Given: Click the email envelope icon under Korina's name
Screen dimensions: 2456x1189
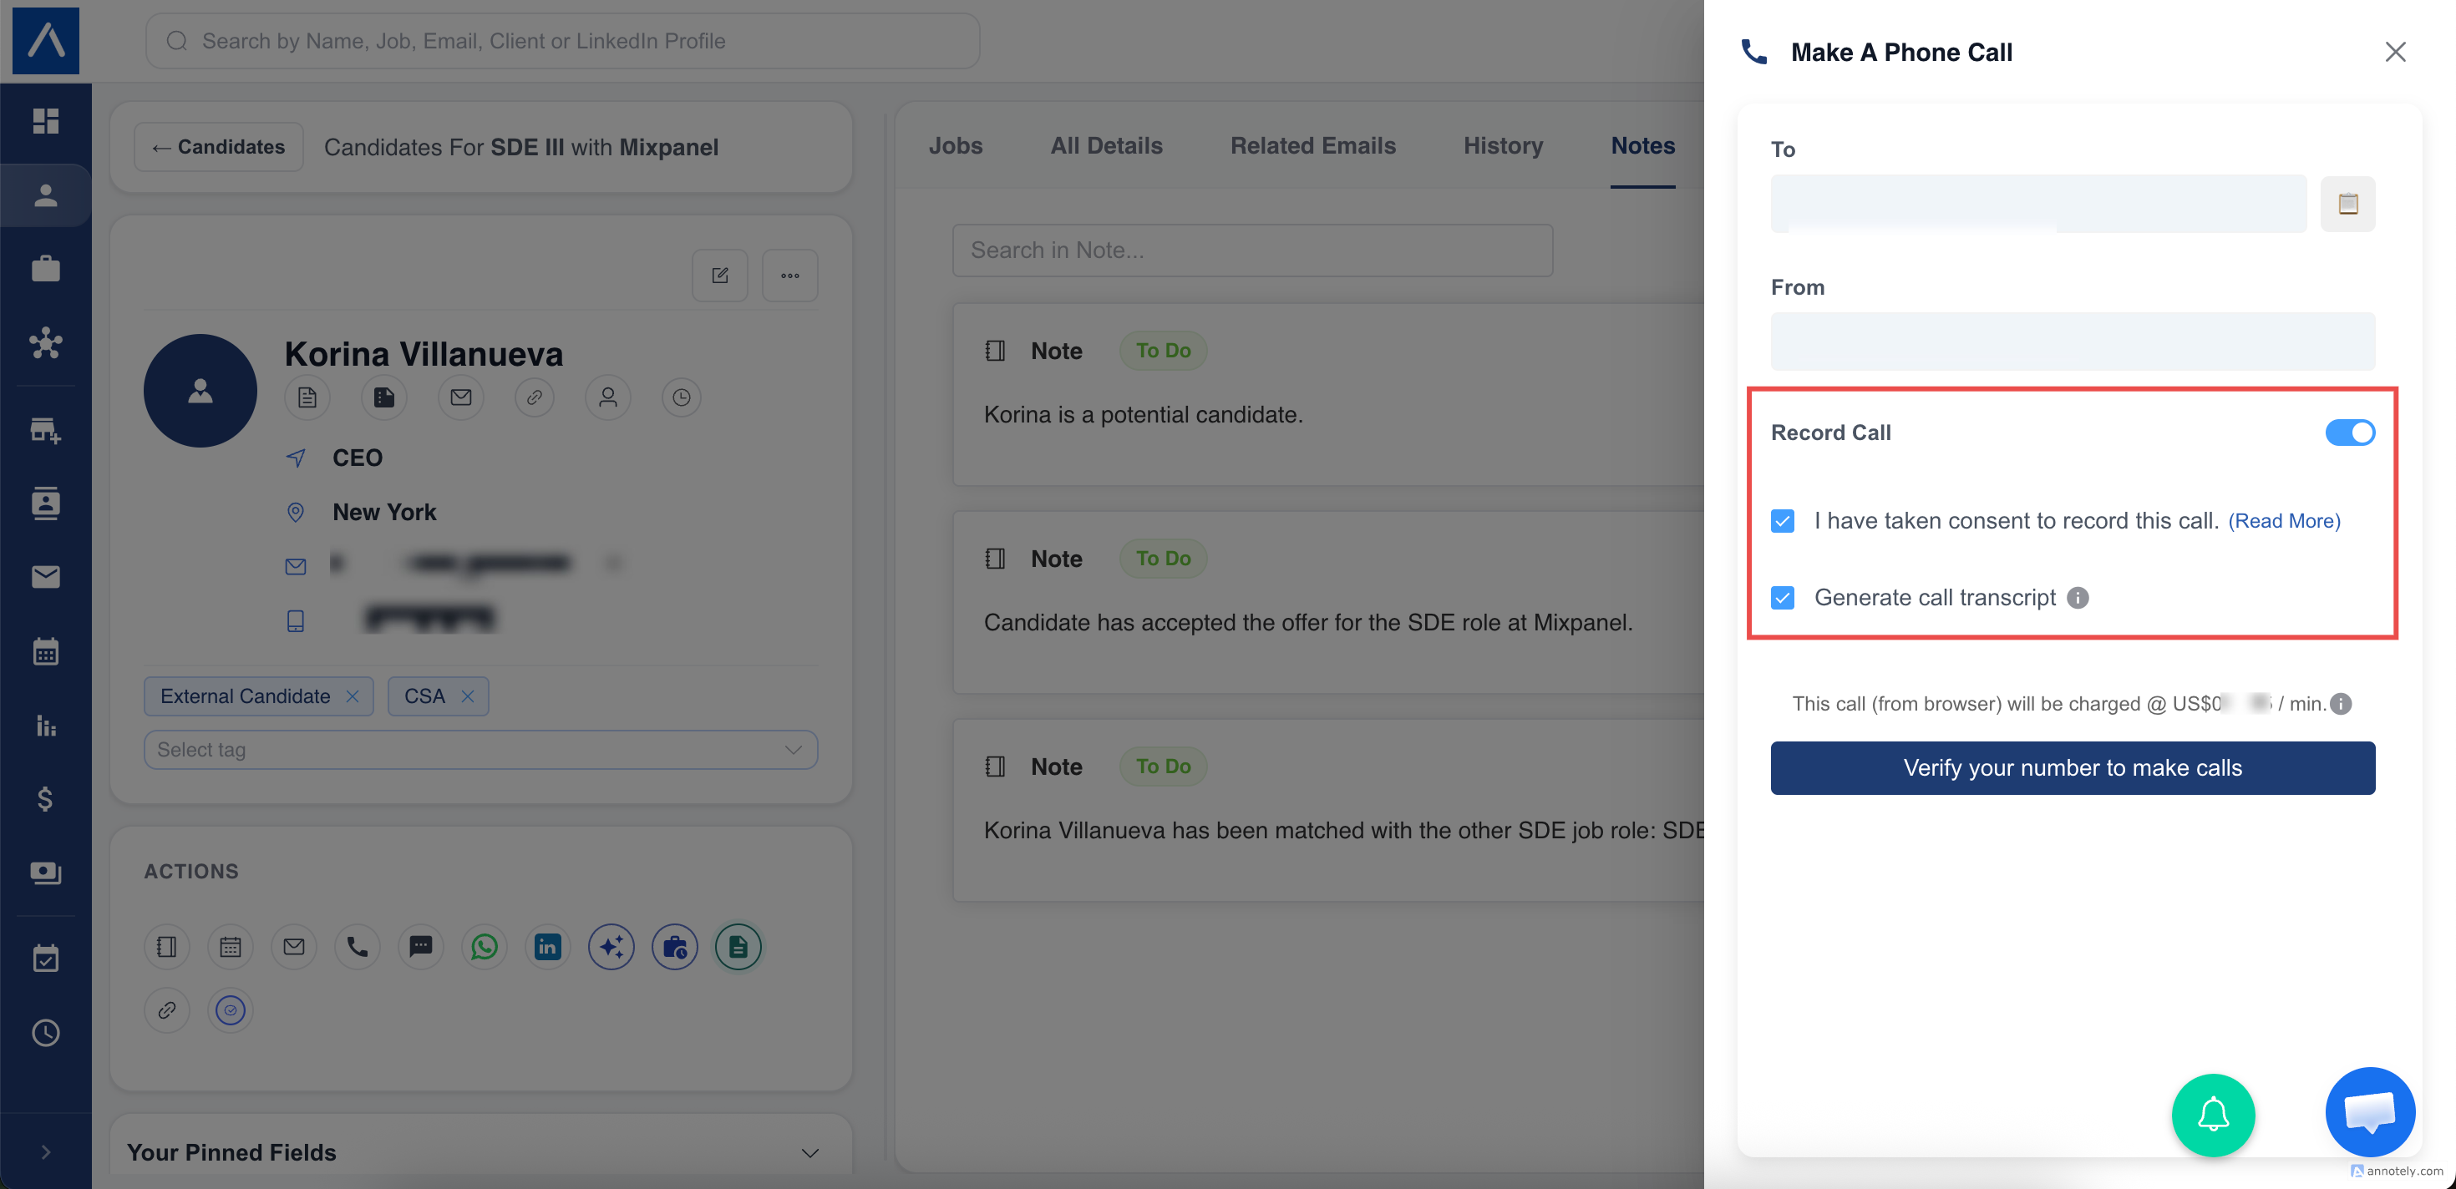Looking at the screenshot, I should coord(460,397).
